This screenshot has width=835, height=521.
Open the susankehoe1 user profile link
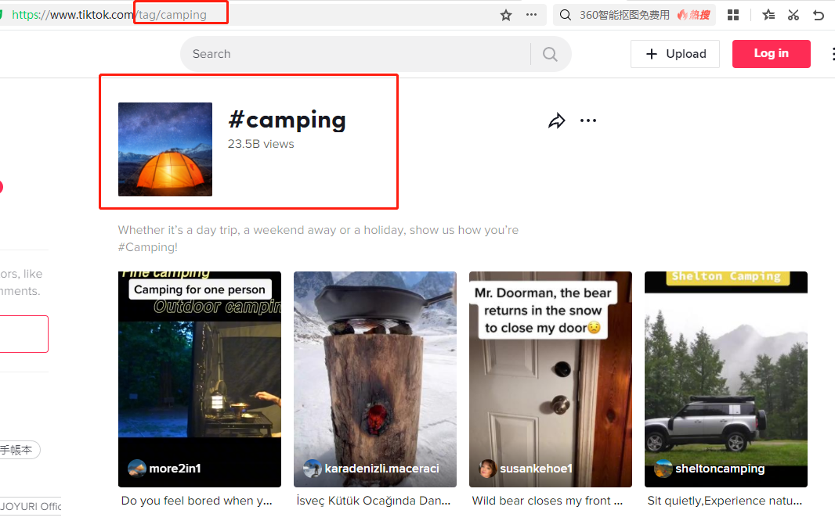coord(536,469)
